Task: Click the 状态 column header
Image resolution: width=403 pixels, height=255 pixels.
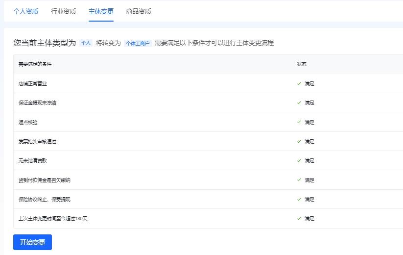Action: 302,64
